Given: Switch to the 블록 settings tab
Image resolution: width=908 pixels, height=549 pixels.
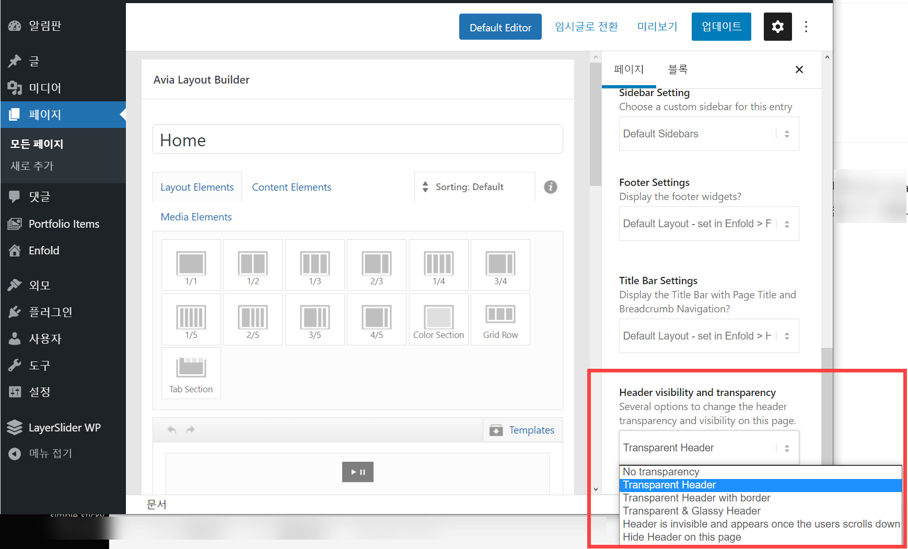Looking at the screenshot, I should [x=678, y=69].
